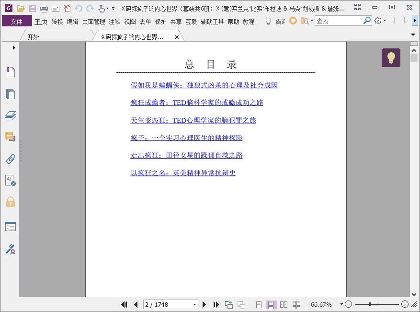The width and height of the screenshot is (420, 312).
Task: Open the form fields panel in the sidebar
Action: tap(11, 227)
